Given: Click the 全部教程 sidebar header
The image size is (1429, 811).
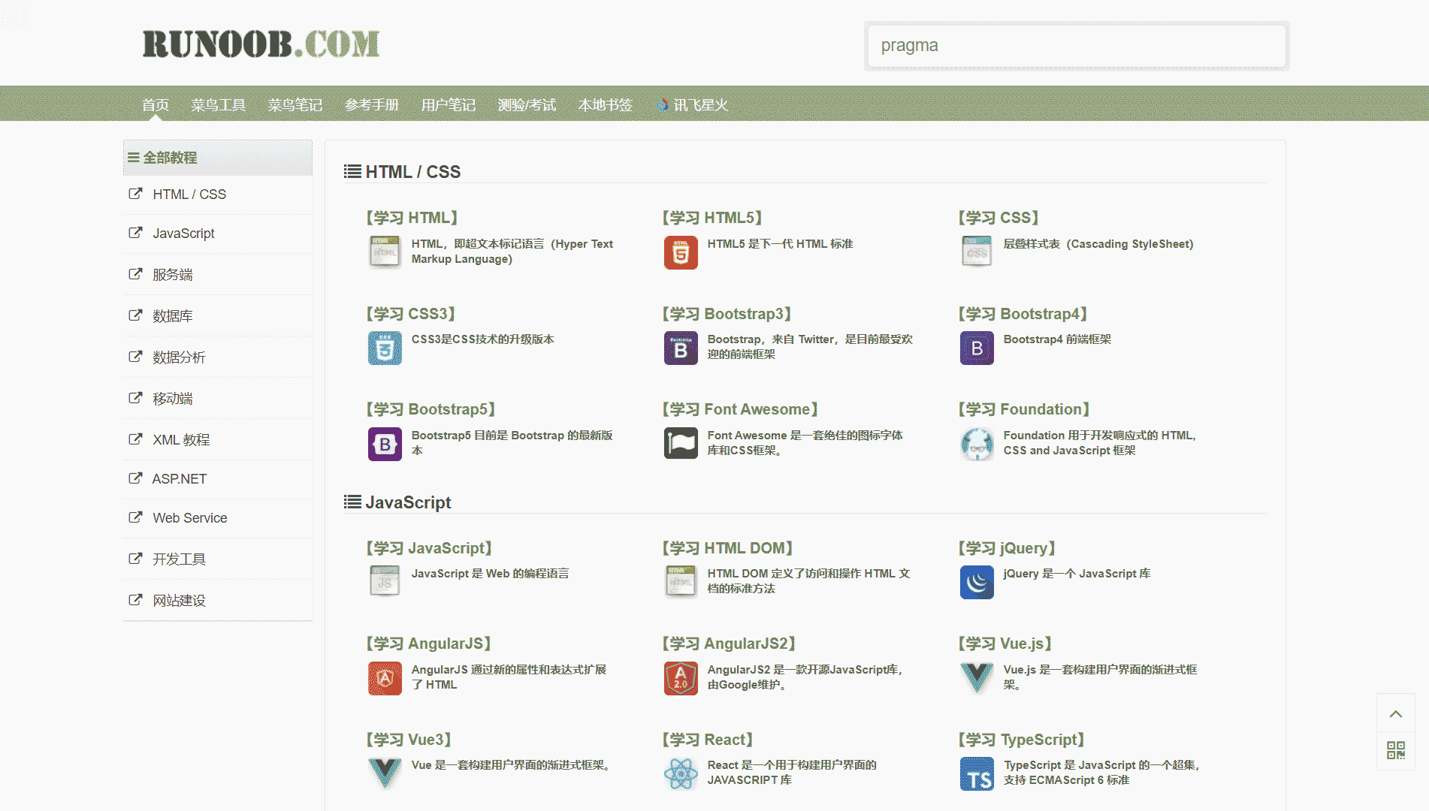Looking at the screenshot, I should [218, 158].
